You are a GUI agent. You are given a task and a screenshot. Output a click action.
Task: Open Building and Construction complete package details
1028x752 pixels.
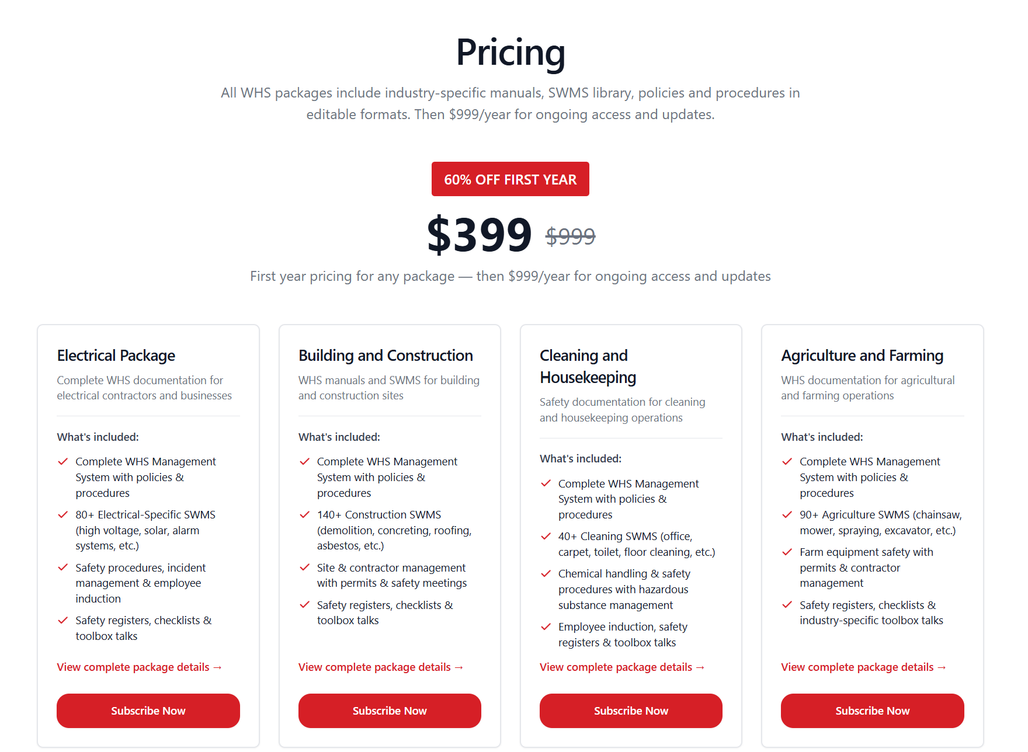point(380,667)
